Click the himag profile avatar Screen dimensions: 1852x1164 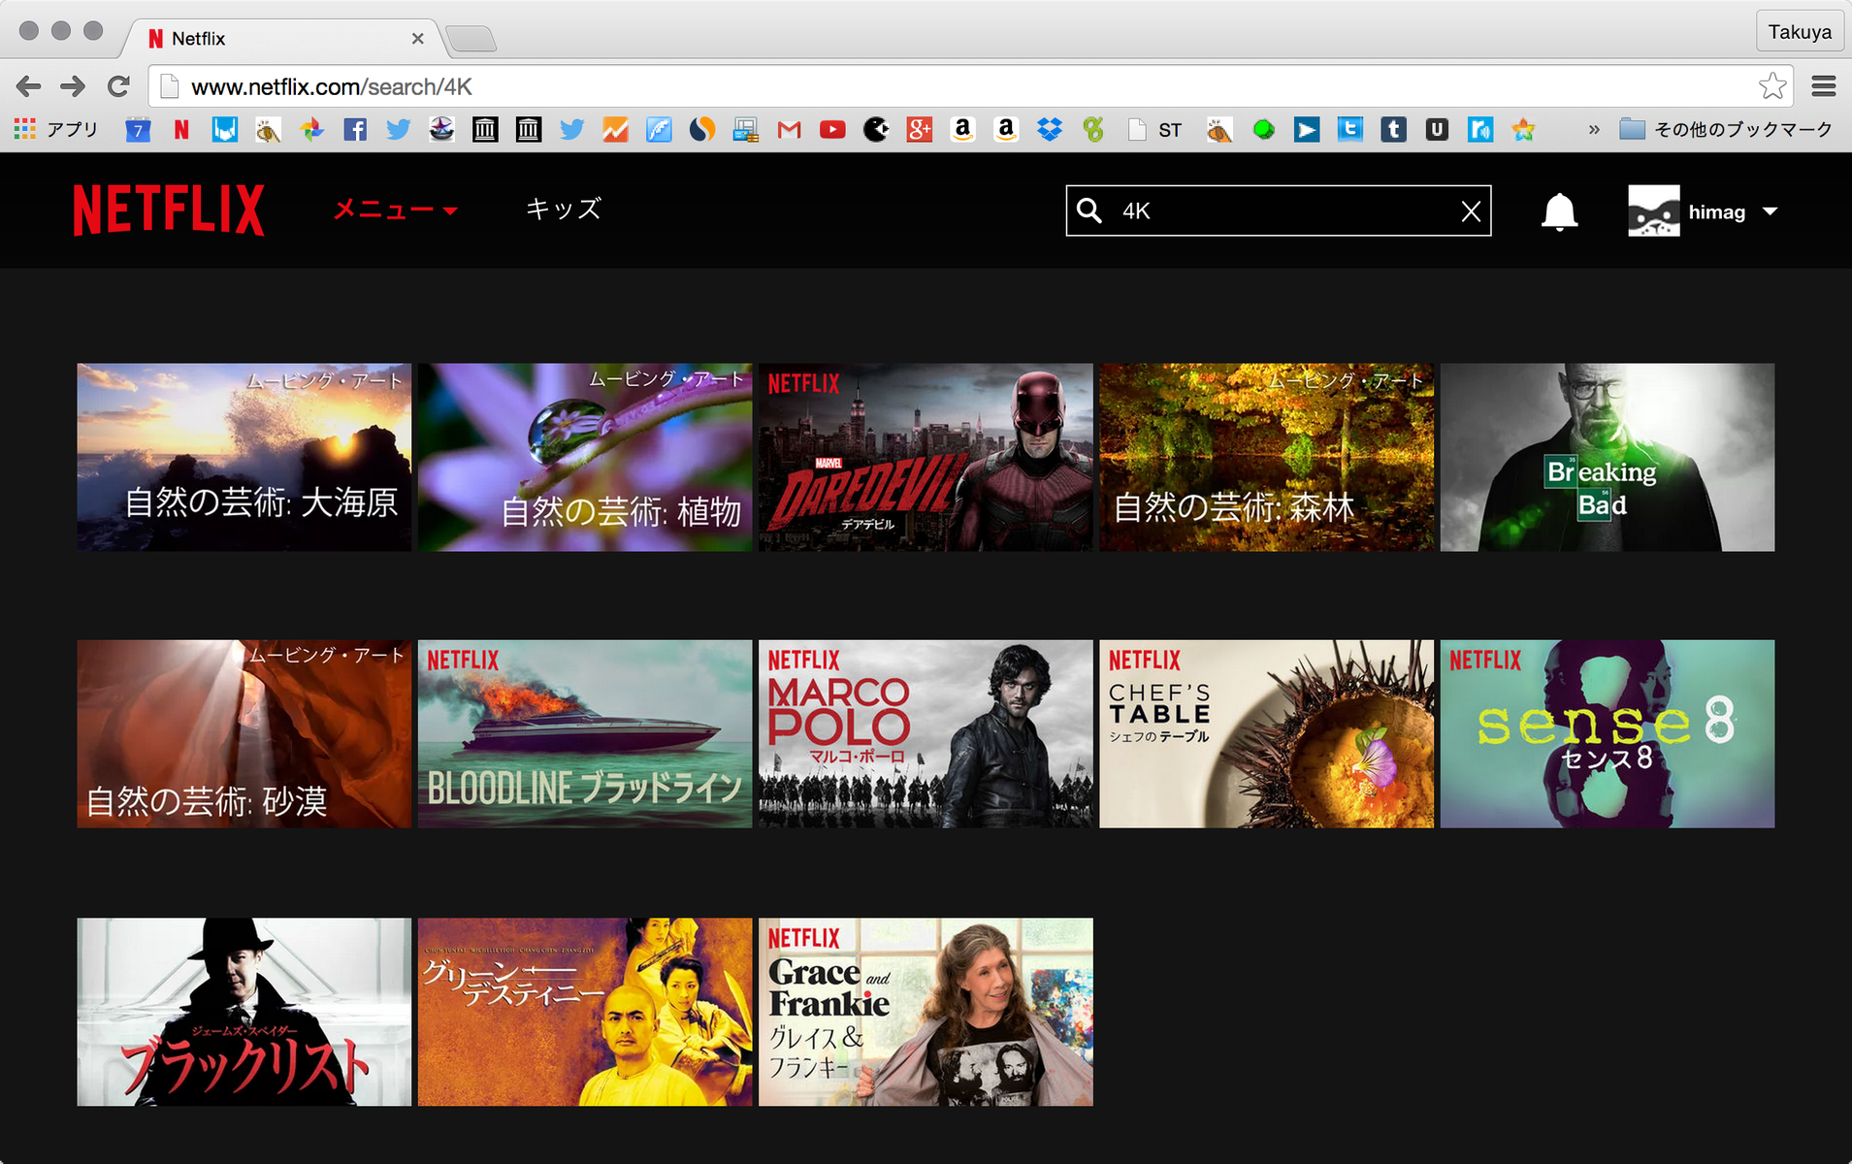coord(1653,210)
